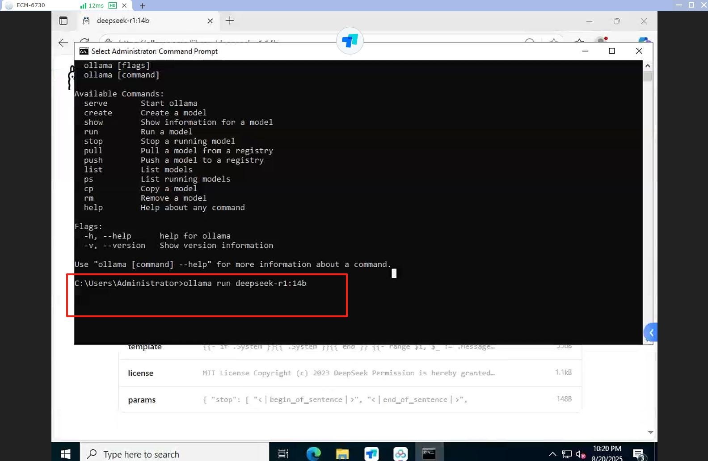Minimize the Command Prompt window
The width and height of the screenshot is (708, 461).
[585, 51]
